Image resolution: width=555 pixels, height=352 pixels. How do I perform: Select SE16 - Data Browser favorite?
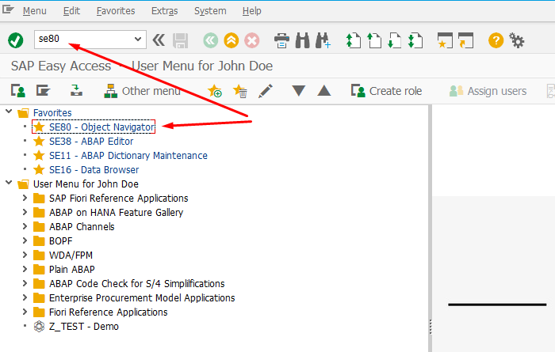(x=94, y=170)
